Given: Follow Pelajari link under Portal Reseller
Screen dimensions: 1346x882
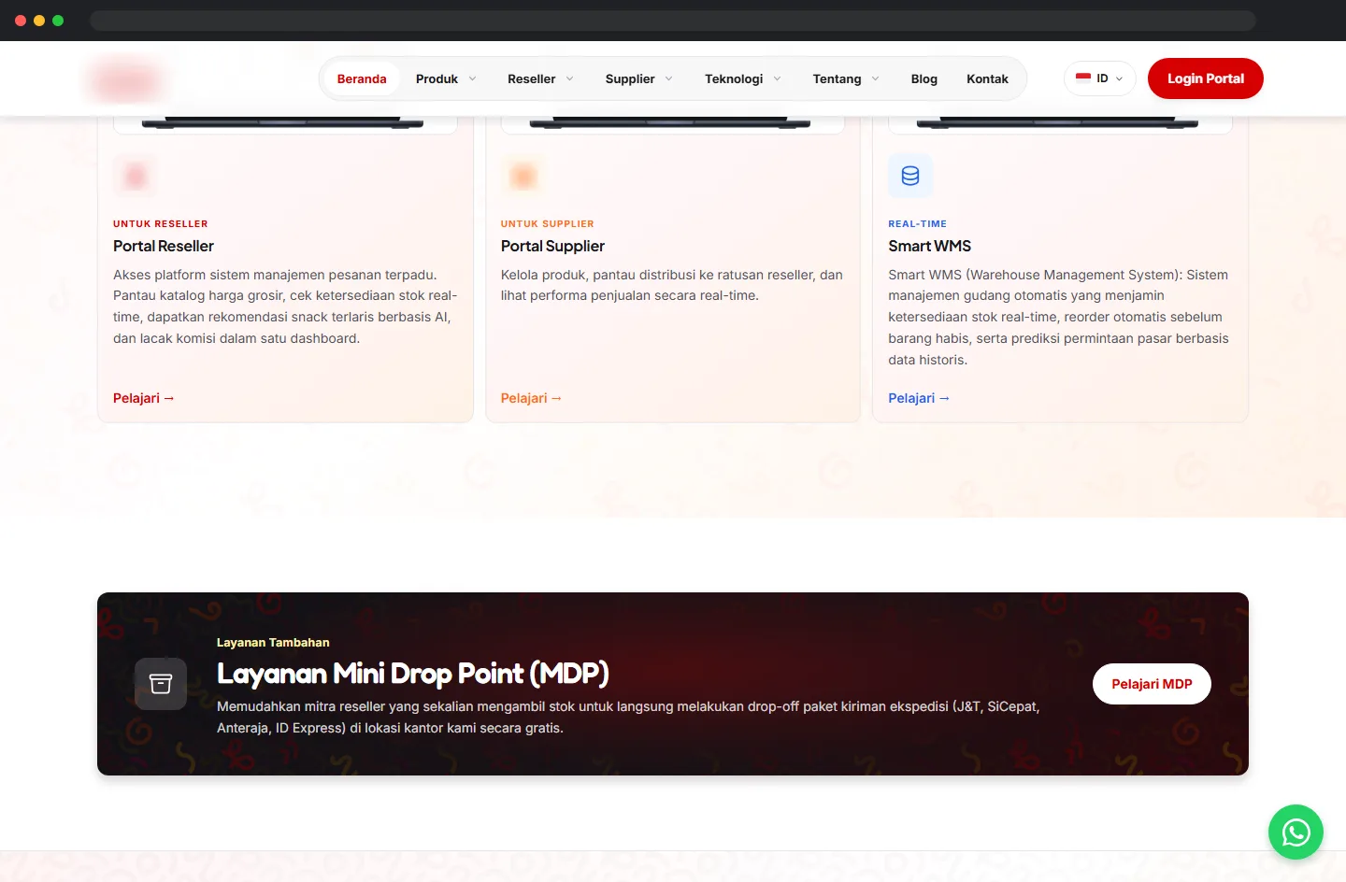Looking at the screenshot, I should point(144,398).
